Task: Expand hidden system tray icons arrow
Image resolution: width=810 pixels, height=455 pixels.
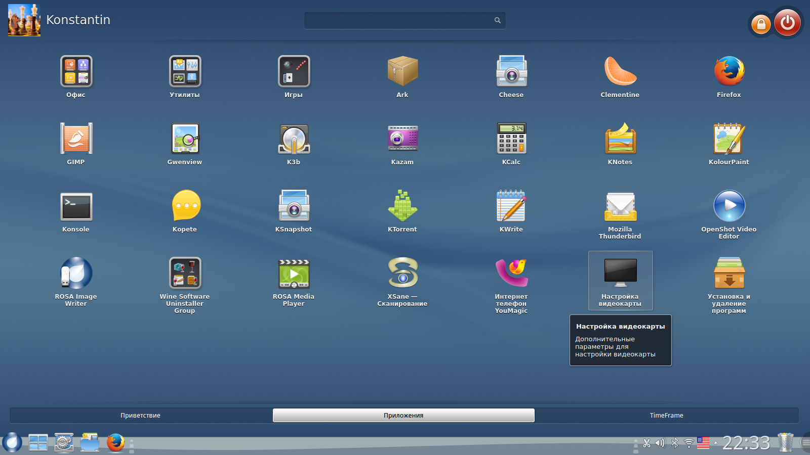Action: pyautogui.click(x=716, y=443)
